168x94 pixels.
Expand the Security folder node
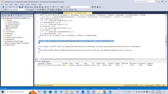[3, 30]
